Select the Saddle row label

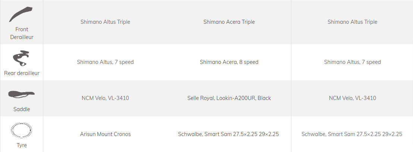pyautogui.click(x=22, y=109)
